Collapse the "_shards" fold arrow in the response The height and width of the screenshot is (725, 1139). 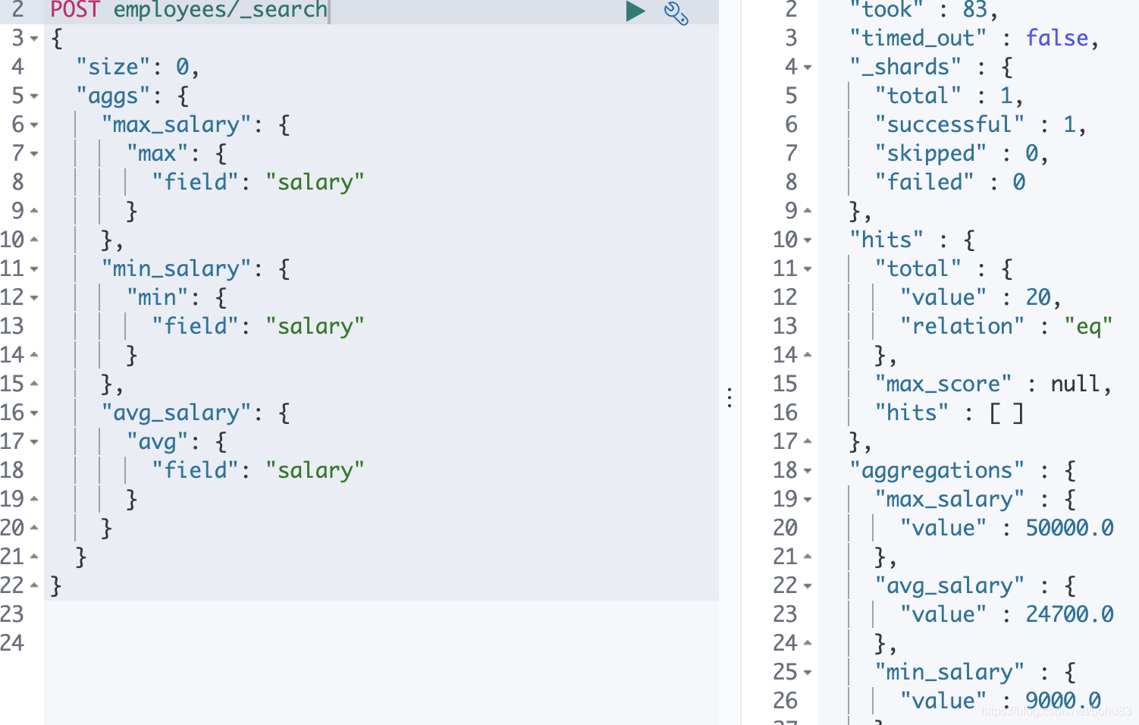point(808,67)
